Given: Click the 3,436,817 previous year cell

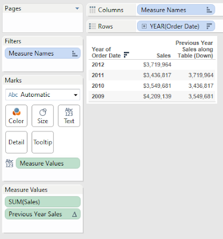Looking at the screenshot, I should tap(201, 86).
